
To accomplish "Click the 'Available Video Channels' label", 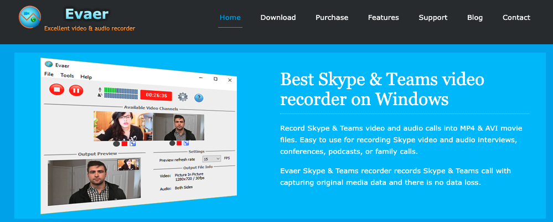I will (151, 109).
